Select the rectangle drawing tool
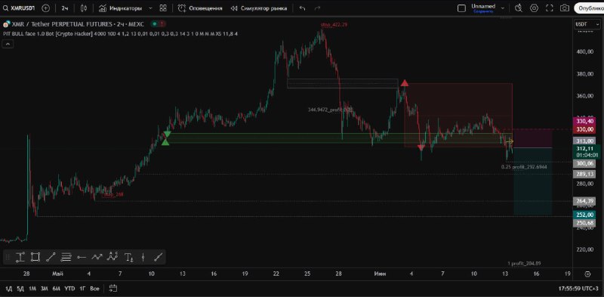The image size is (604, 297). (35, 257)
